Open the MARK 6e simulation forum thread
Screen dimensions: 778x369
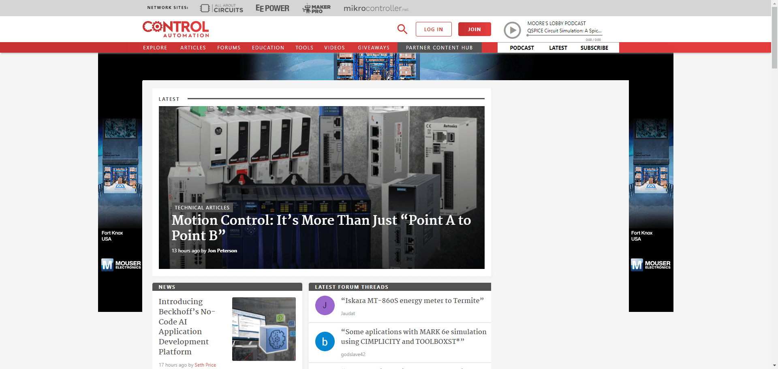pyautogui.click(x=414, y=337)
